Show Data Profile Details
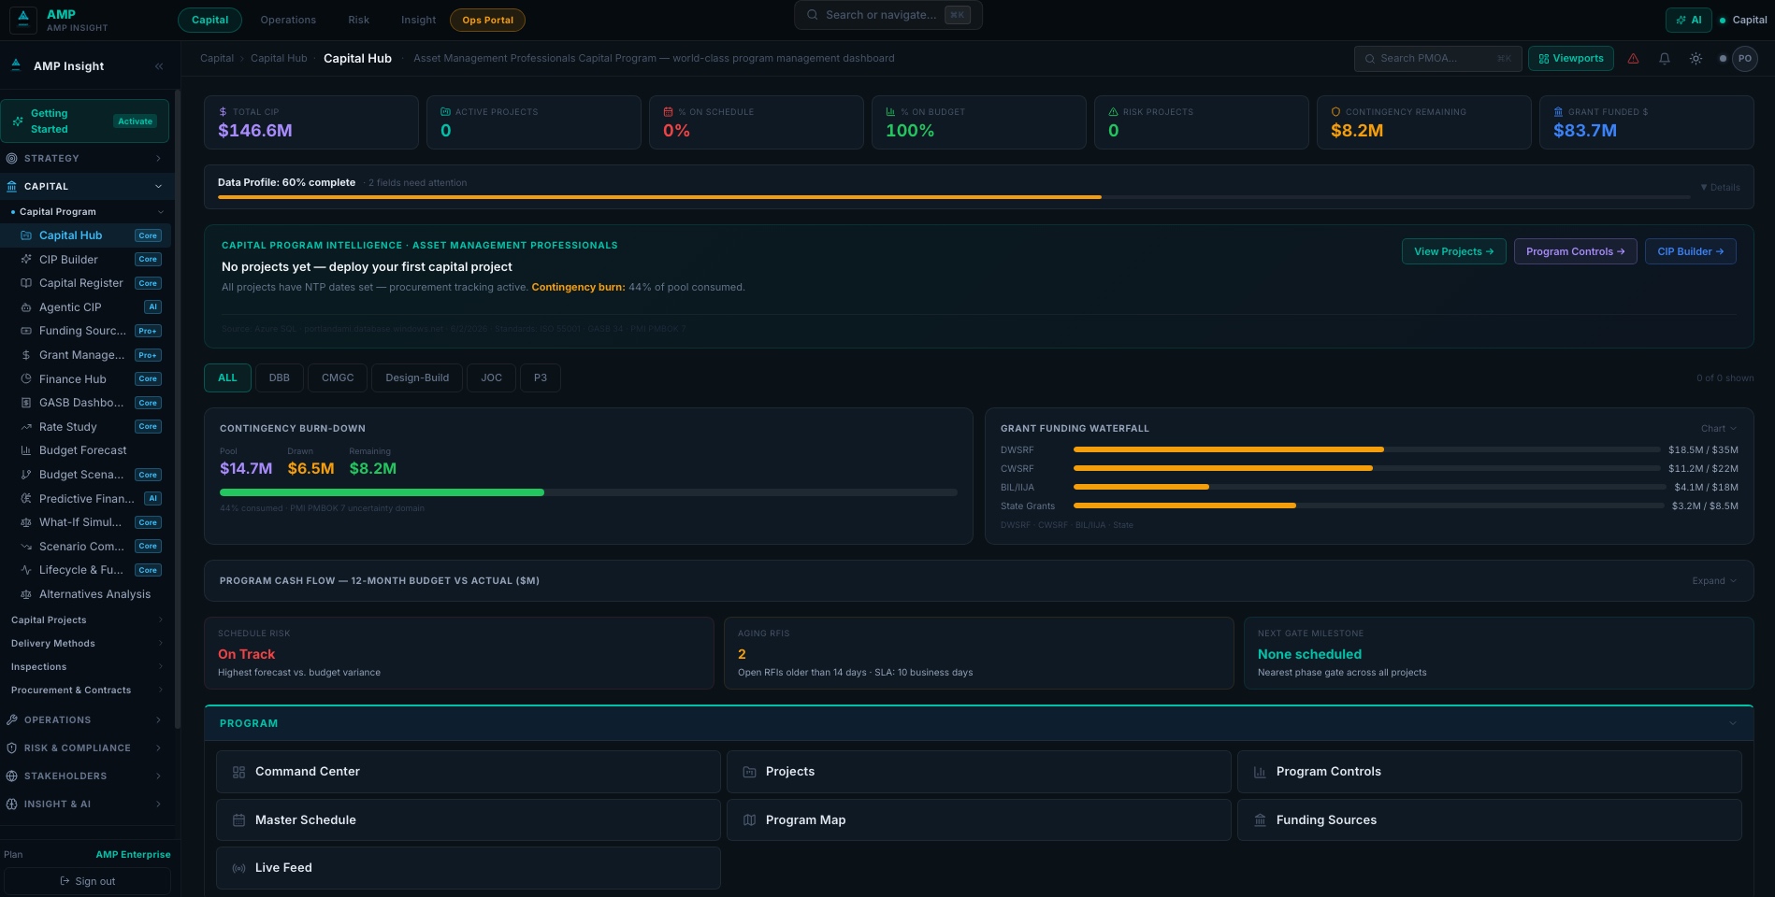Screen dimensions: 1775x897 [x=1720, y=188]
